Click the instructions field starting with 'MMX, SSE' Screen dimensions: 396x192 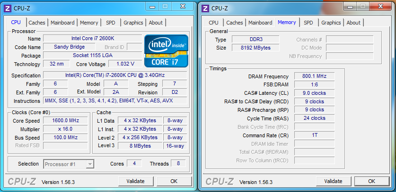pyautogui.click(x=115, y=100)
